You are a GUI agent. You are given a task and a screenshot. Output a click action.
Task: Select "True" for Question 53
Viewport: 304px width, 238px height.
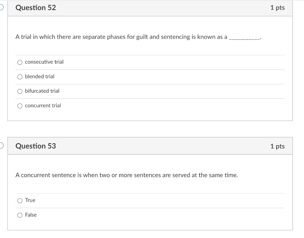pyautogui.click(x=20, y=201)
